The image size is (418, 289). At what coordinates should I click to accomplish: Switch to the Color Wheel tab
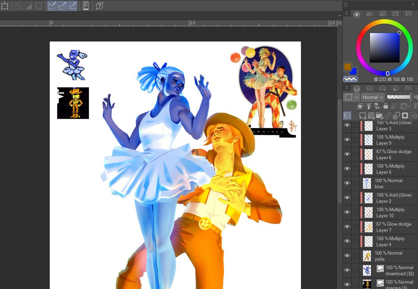point(357,14)
